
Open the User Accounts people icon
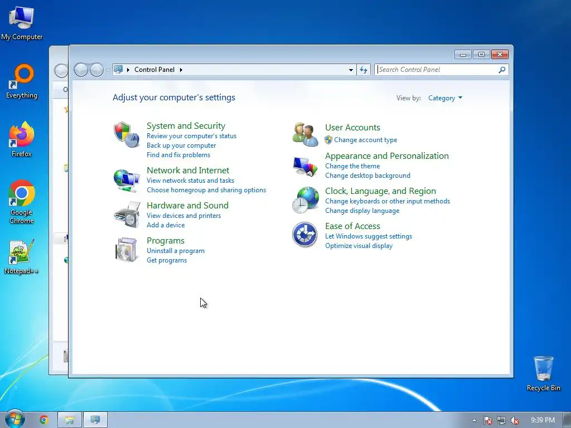(x=305, y=135)
